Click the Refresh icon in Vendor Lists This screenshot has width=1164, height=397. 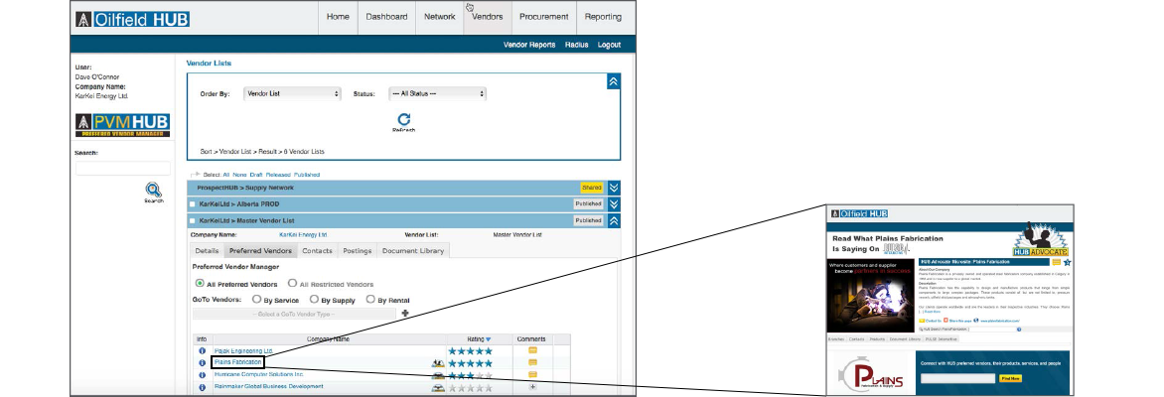(404, 119)
